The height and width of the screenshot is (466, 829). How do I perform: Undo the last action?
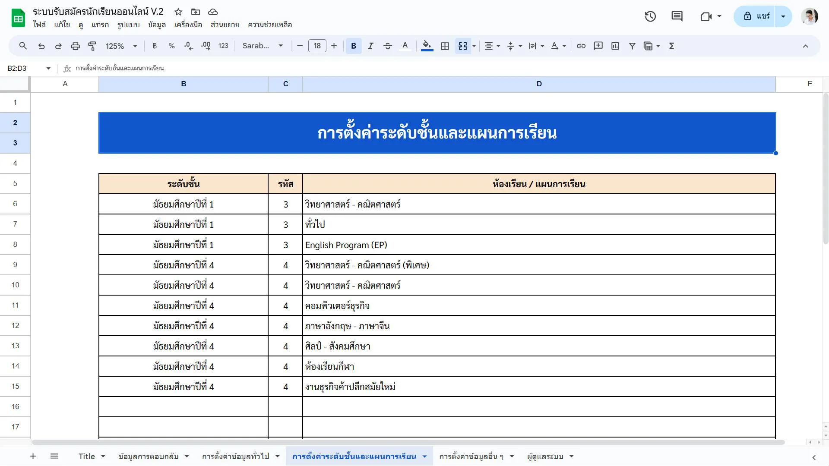tap(41, 46)
